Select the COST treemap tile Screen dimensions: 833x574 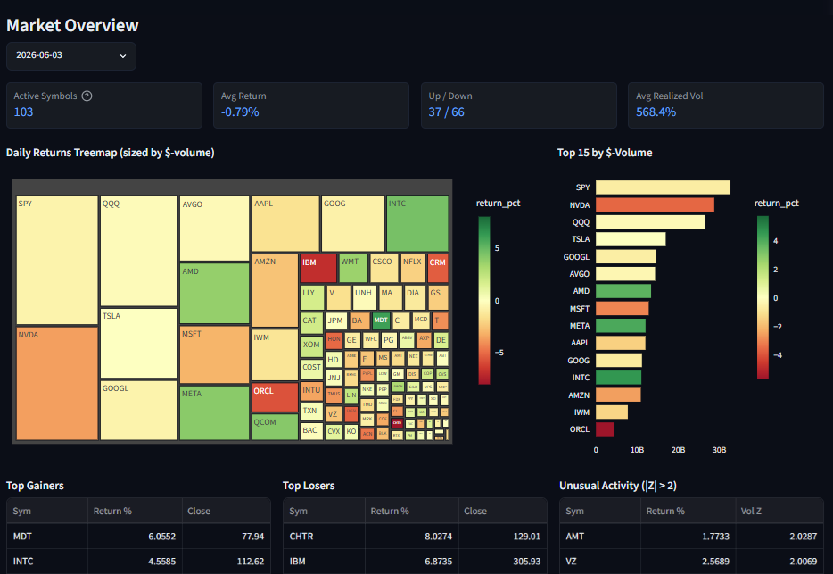click(312, 369)
